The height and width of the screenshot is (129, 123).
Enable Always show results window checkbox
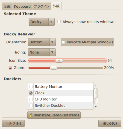pyautogui.click(x=59, y=22)
